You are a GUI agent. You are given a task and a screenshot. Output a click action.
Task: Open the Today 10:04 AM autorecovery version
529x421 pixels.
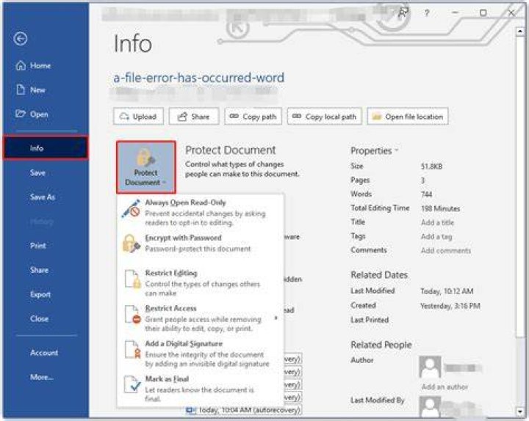[x=243, y=410]
